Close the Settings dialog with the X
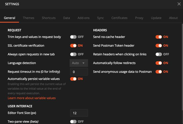 point(179,4)
